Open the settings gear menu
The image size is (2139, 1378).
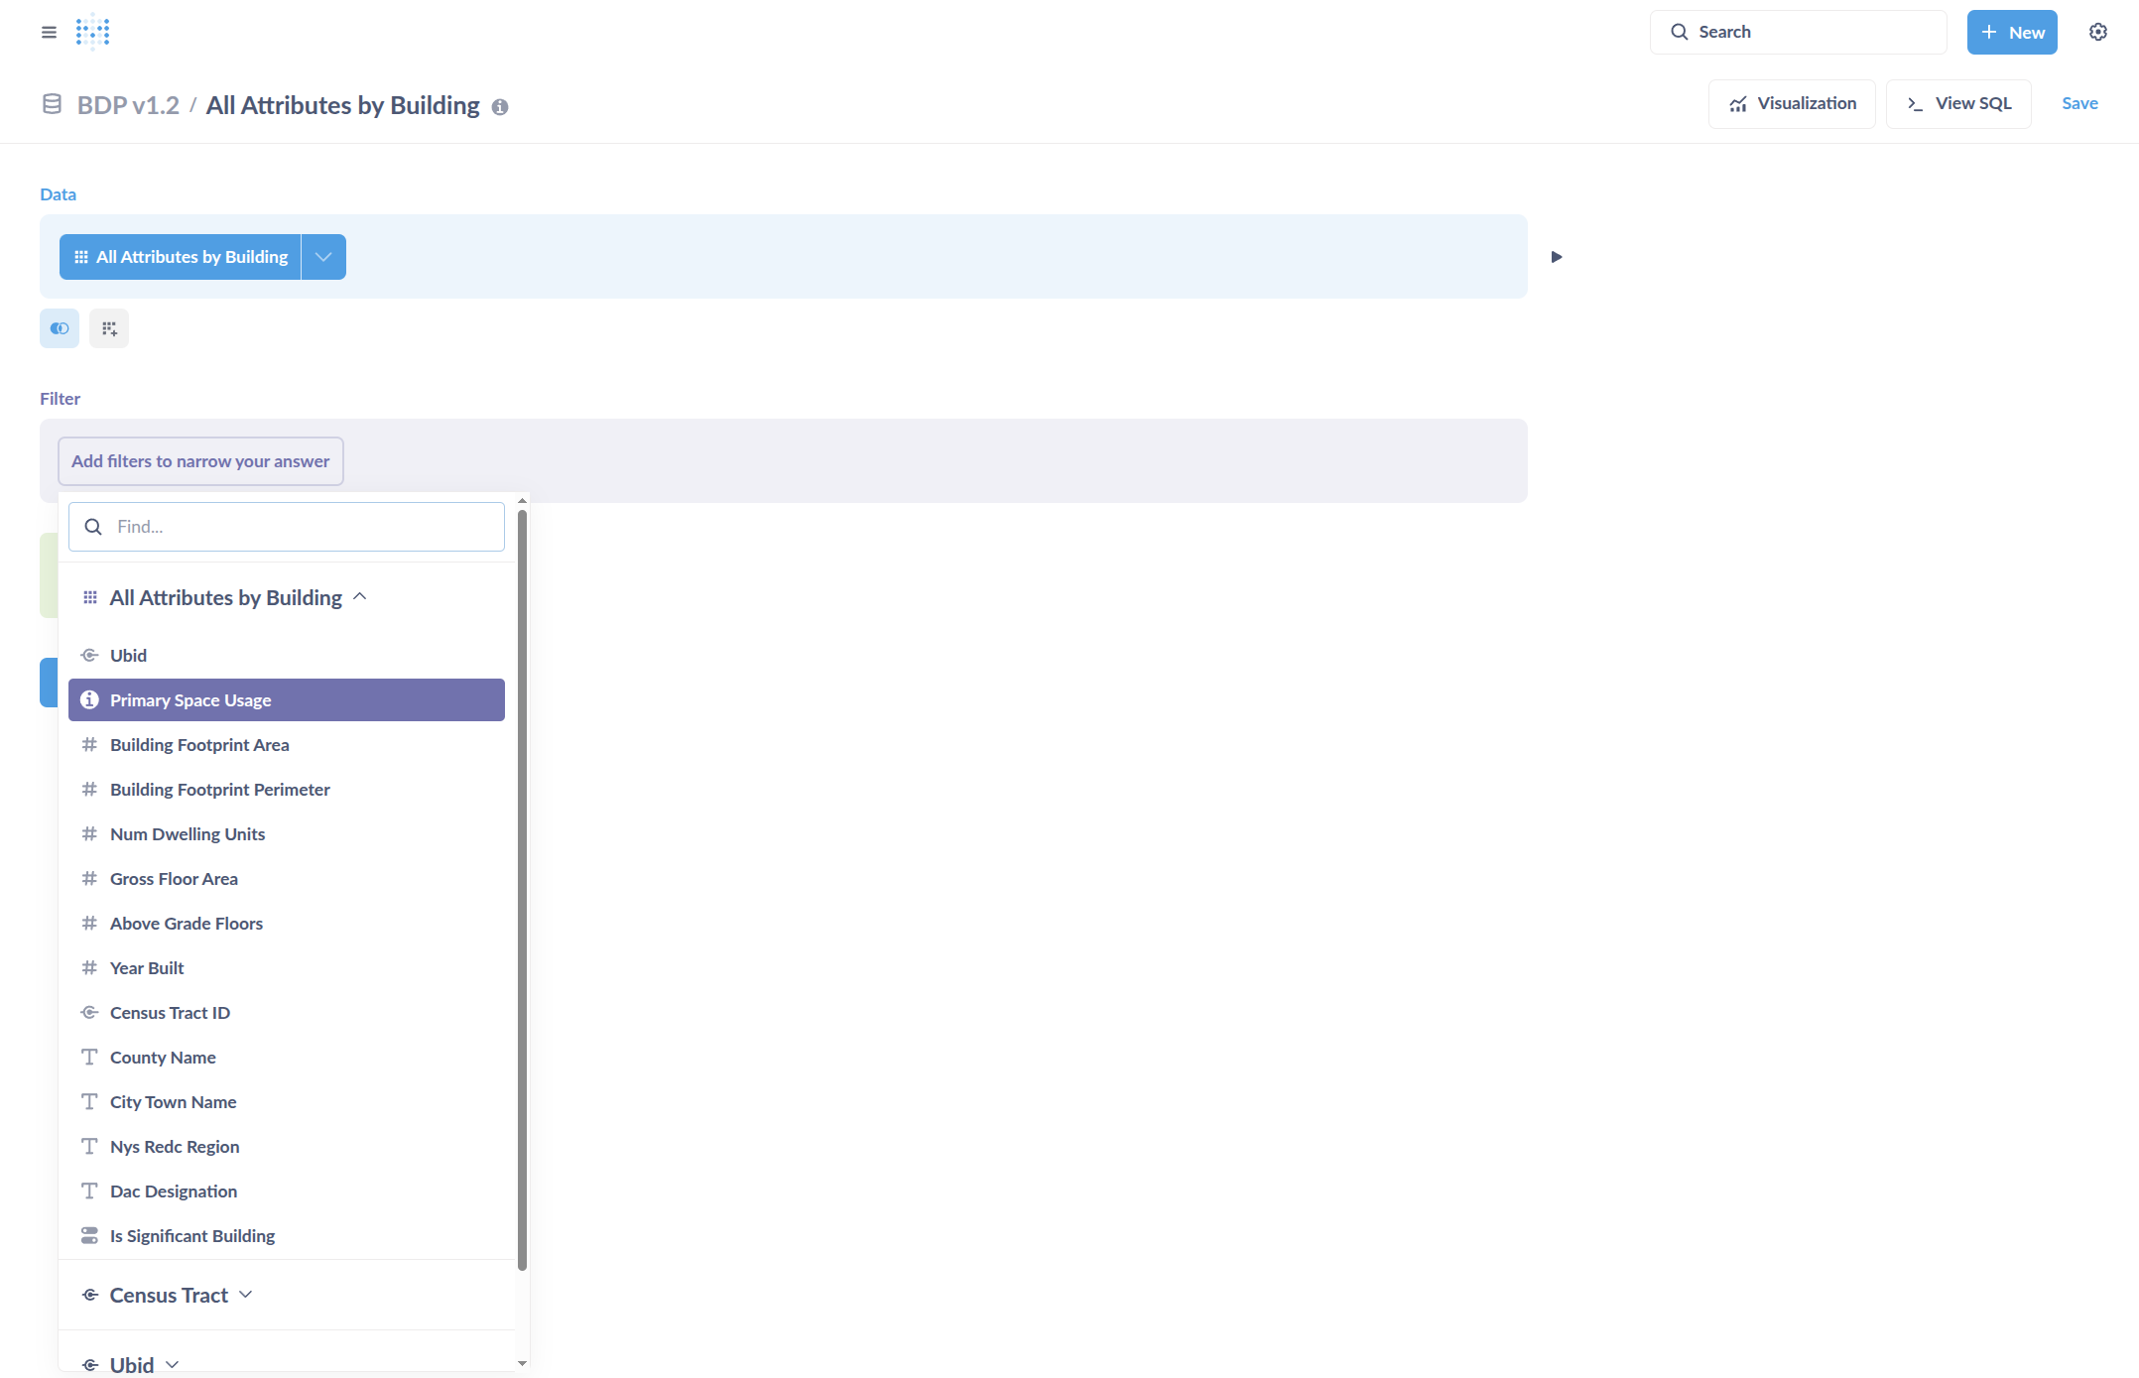[x=2097, y=32]
